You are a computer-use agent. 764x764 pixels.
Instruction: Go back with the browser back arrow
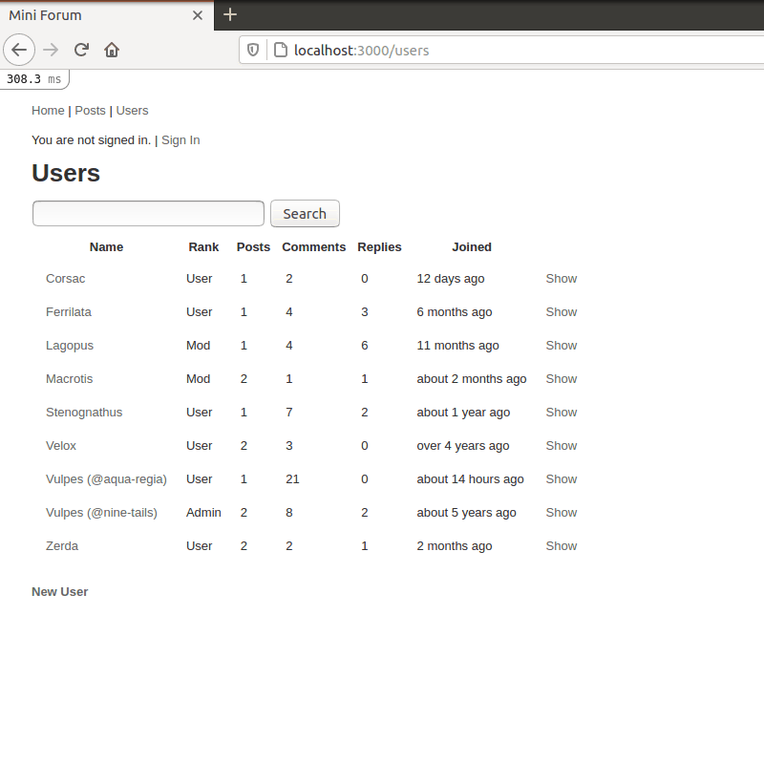[x=19, y=50]
